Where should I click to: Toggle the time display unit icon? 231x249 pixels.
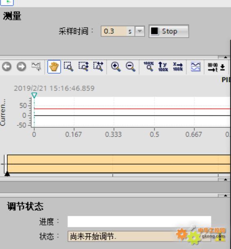click(x=213, y=67)
